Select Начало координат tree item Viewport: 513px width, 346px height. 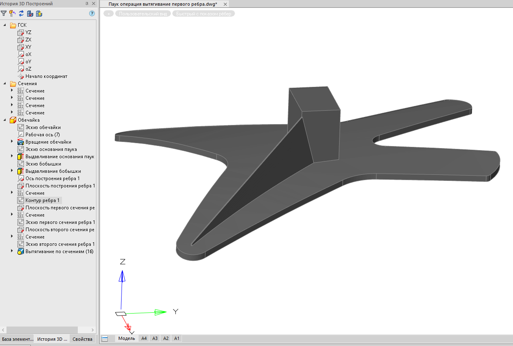(46, 76)
